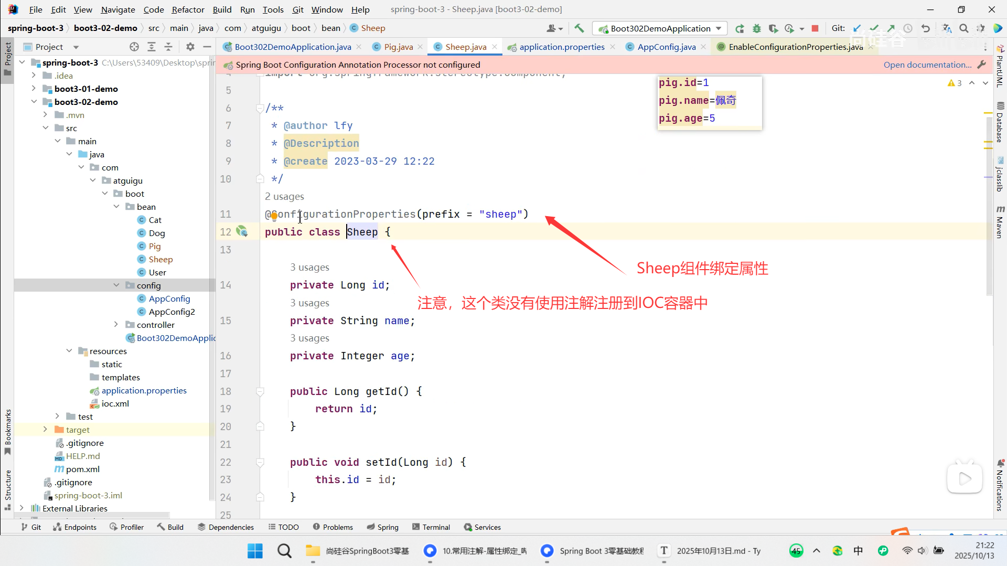
Task: Collapse the boot3-02-demo module
Action: 34,102
